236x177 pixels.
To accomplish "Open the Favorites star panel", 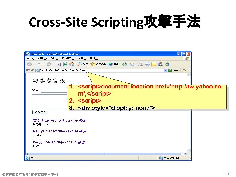I will pos(92,64).
